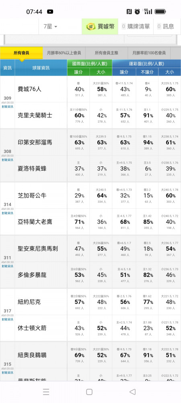The width and height of the screenshot is (181, 403).
Task: Open 對戰資訊 link for game 317
Action: (7, 320)
